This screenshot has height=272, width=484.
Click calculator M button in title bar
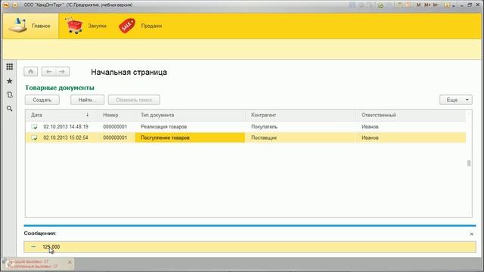coord(418,5)
